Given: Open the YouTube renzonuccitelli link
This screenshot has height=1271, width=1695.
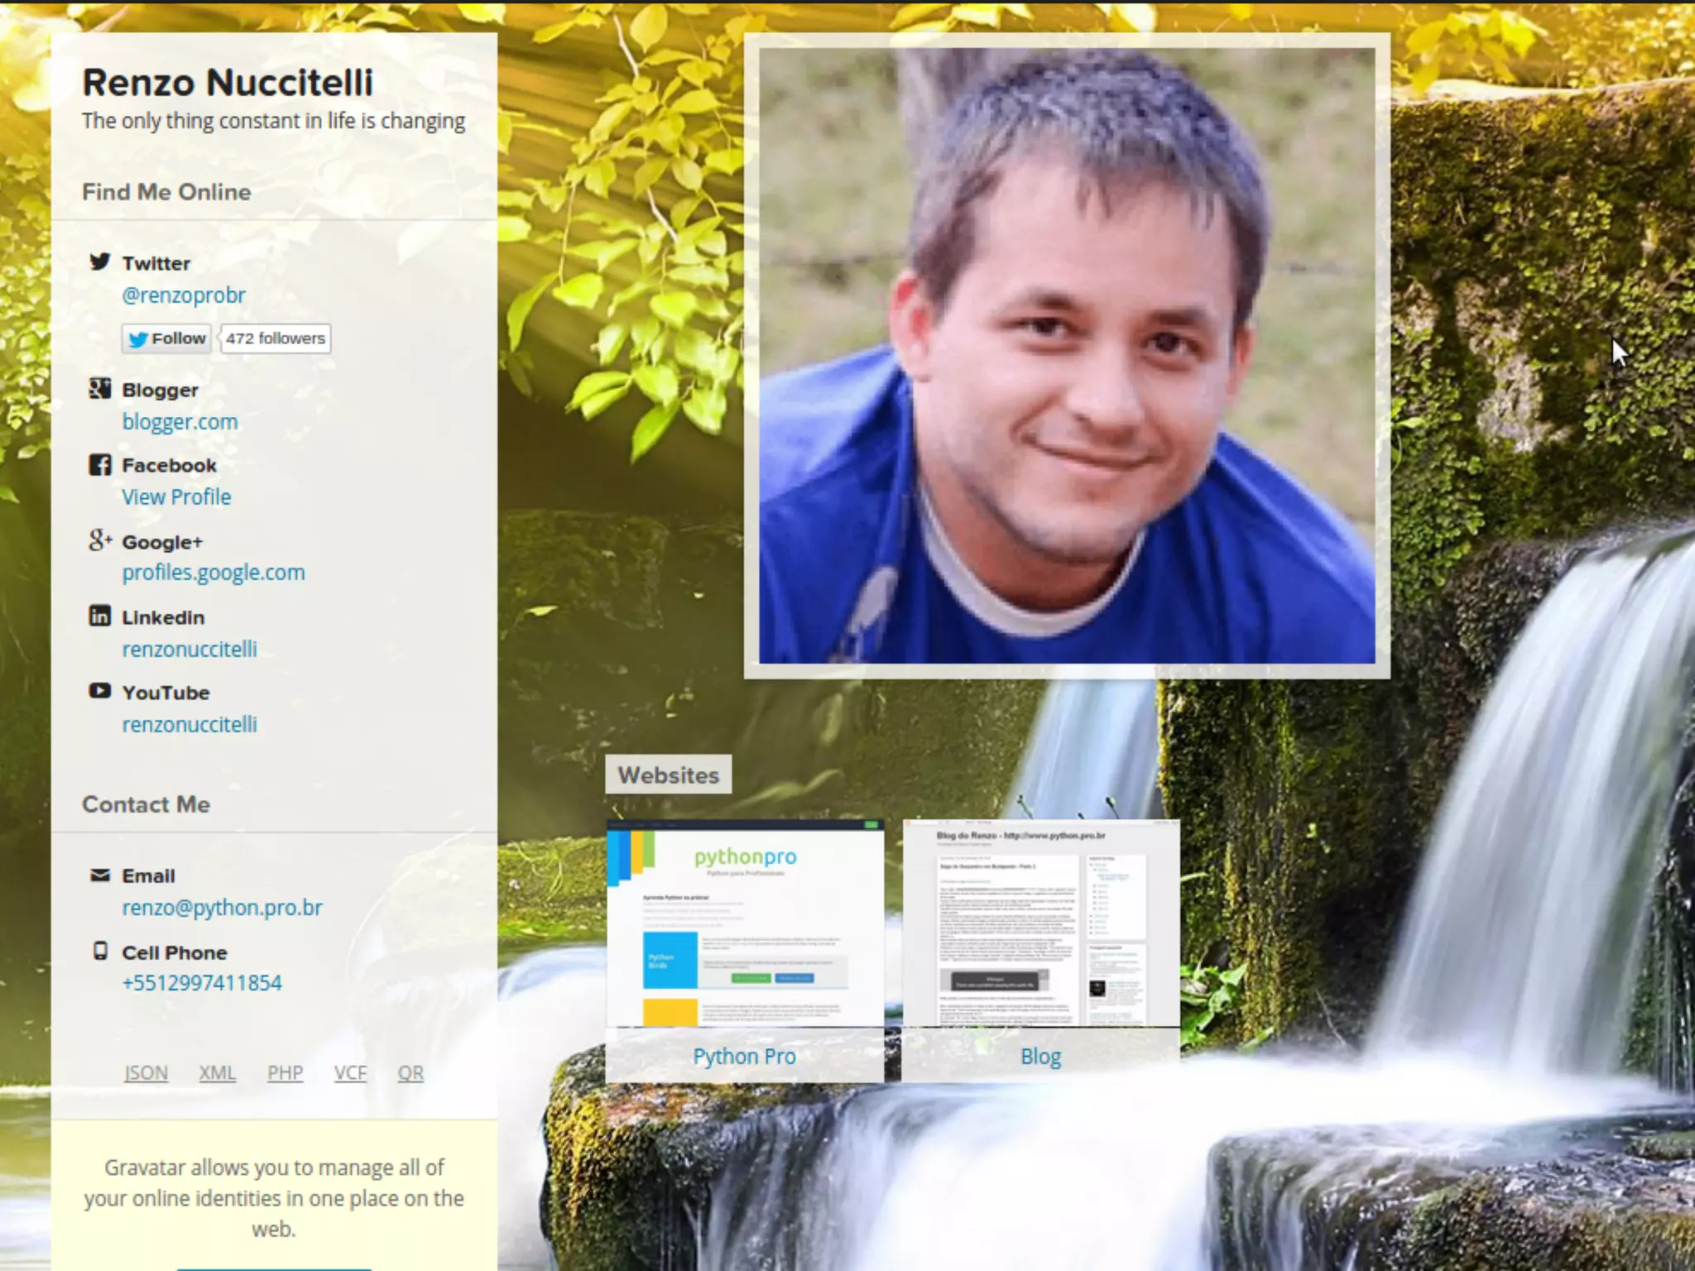Looking at the screenshot, I should coord(190,725).
